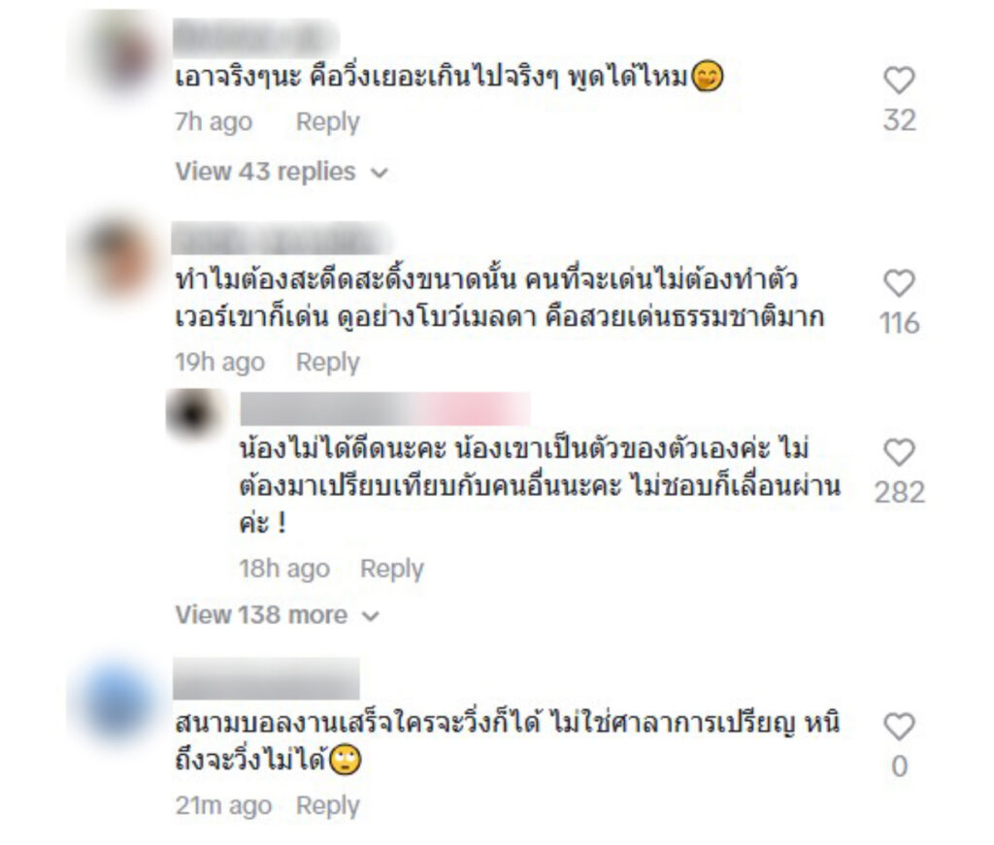
Task: Like the comment with 32 likes
Action: (899, 81)
